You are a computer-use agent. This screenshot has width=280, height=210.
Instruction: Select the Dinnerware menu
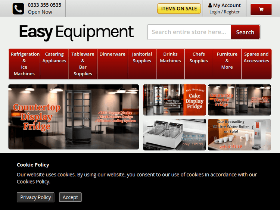click(112, 64)
